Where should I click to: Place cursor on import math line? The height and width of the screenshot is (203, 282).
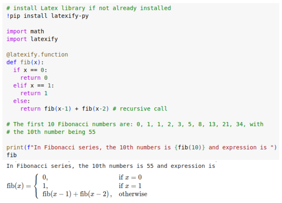click(x=25, y=31)
